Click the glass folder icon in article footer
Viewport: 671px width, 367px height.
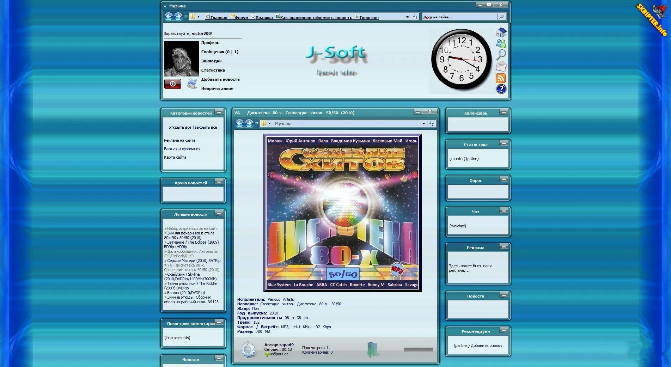point(372,349)
